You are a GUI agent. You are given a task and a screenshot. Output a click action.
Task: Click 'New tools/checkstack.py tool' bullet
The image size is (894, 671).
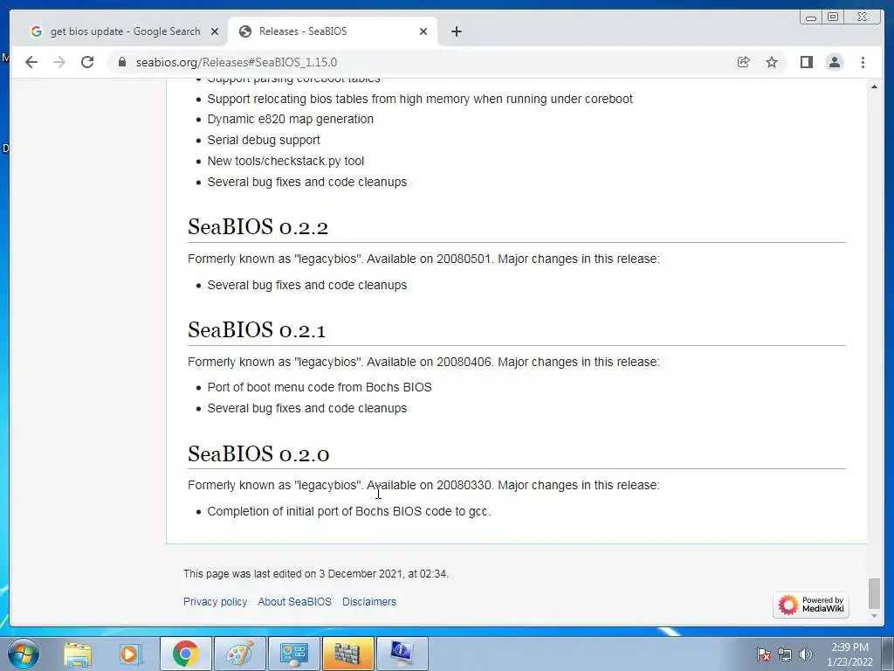click(285, 161)
